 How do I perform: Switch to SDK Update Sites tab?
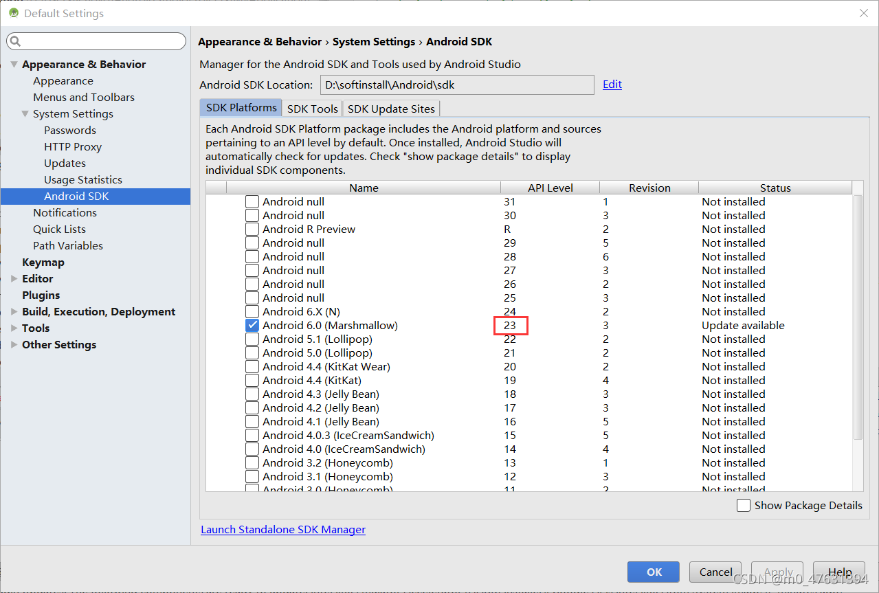point(391,109)
